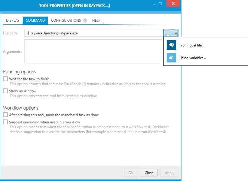Open the Configurations tab
This screenshot has width=248, height=181.
(66, 20)
